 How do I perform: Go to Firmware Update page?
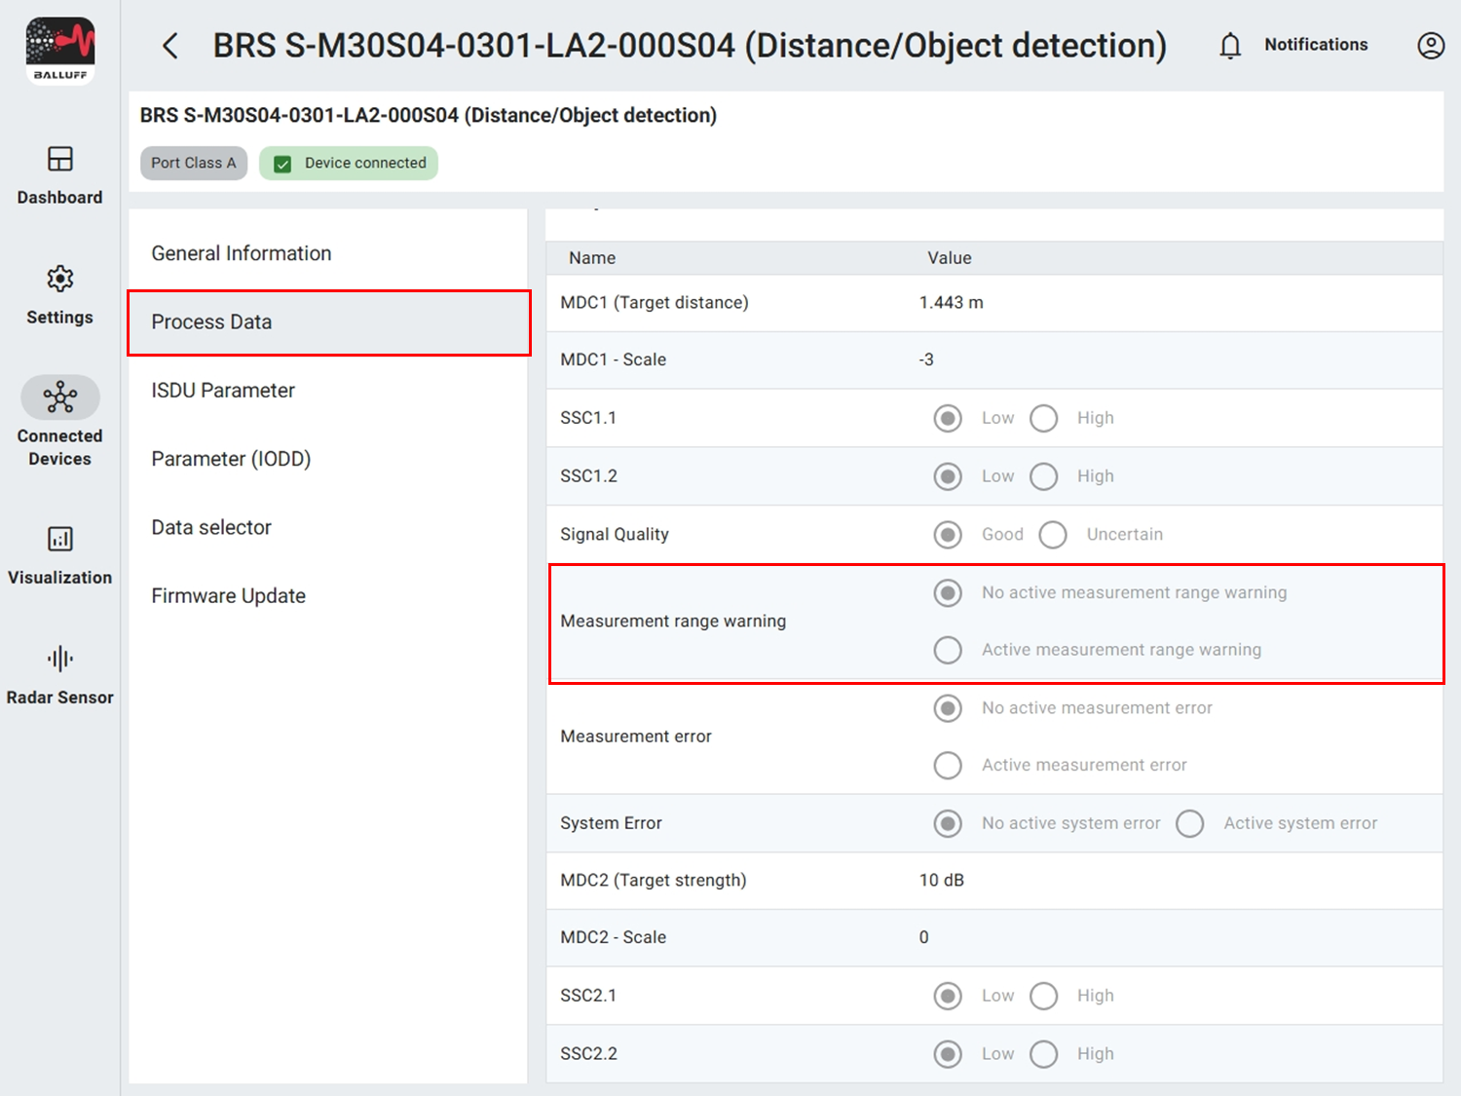[x=229, y=596]
